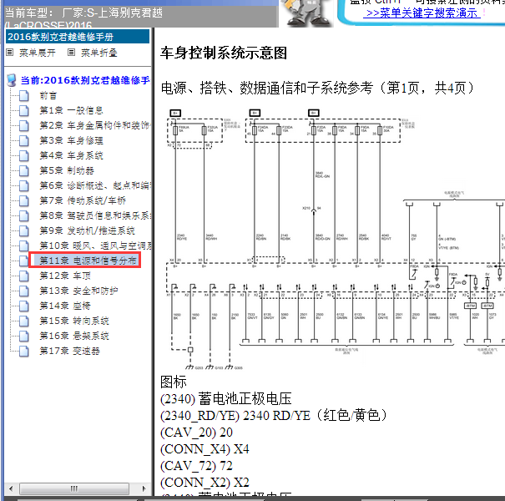505x501 pixels.
Task: Open the 菜单关键字搜索演示 link
Action: coord(422,13)
